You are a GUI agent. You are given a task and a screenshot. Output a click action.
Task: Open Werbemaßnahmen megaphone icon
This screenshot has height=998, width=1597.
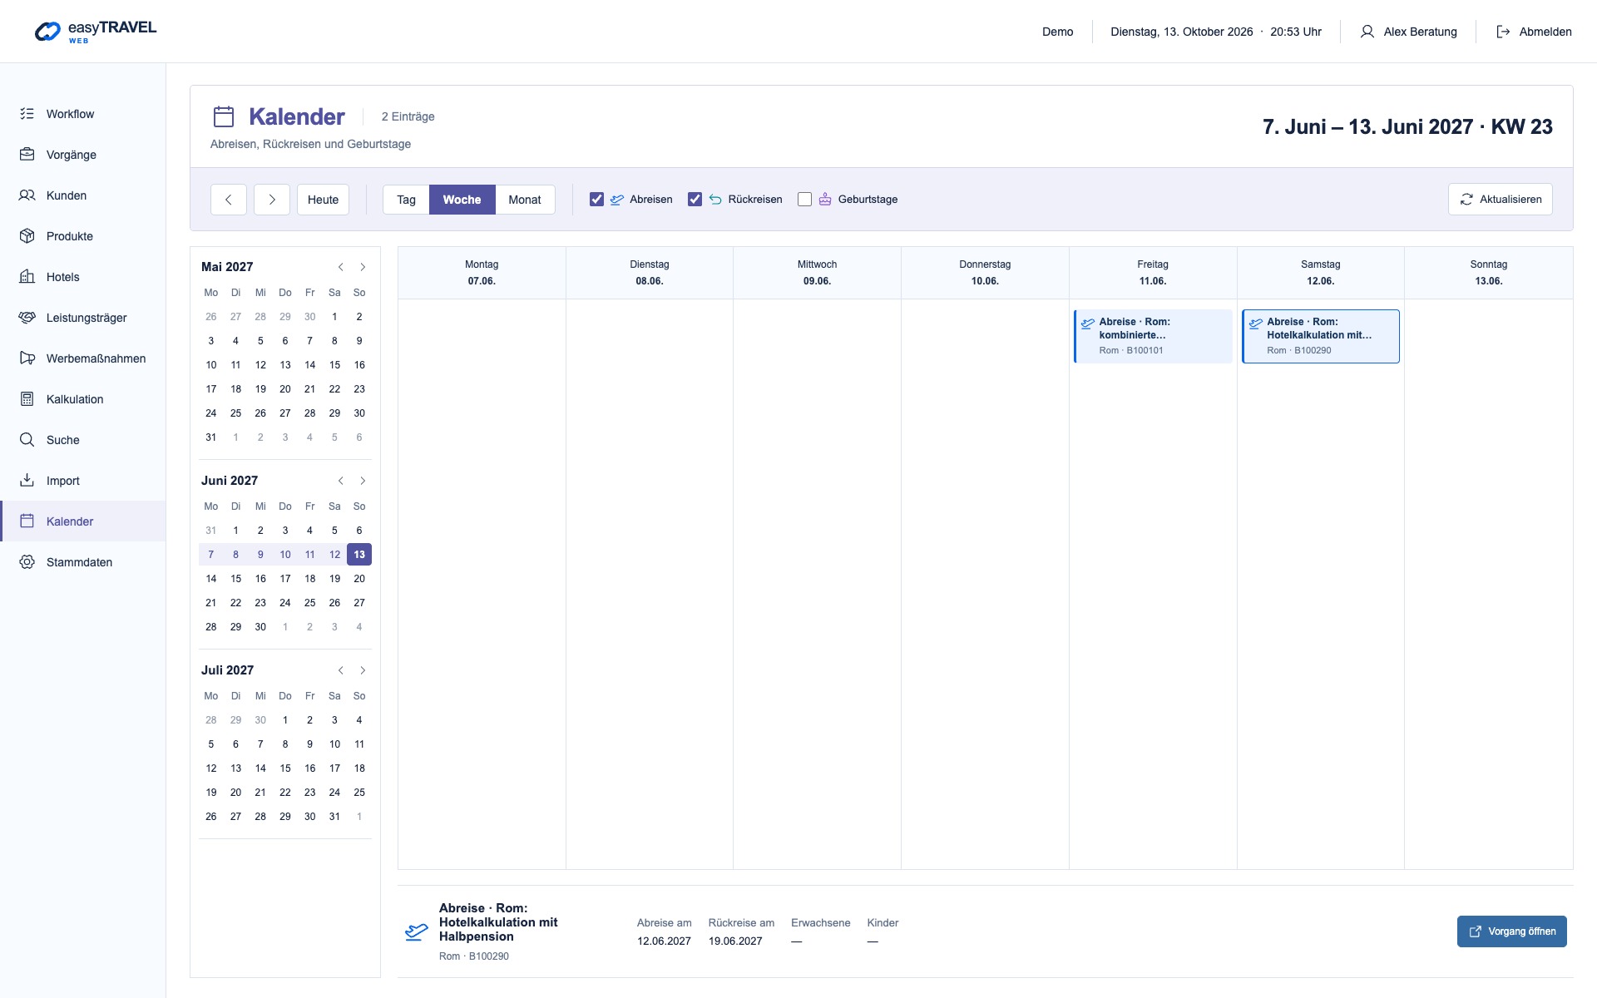click(x=27, y=358)
